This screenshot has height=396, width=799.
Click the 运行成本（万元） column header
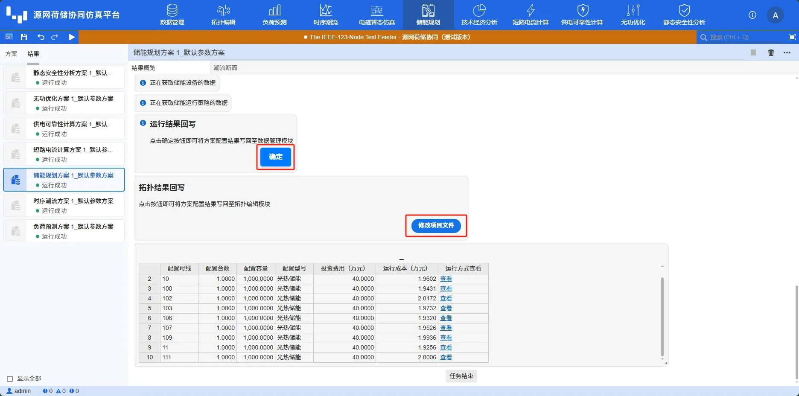click(x=407, y=268)
